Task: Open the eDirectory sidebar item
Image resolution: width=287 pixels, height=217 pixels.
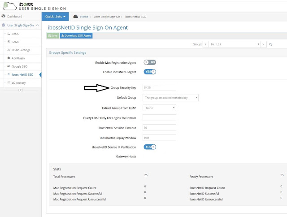Action: [x=18, y=82]
